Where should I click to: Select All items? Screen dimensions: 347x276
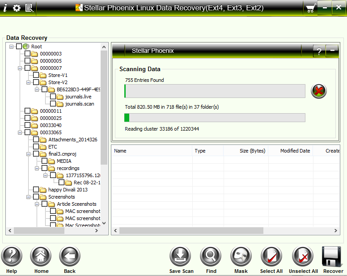[x=271, y=256]
